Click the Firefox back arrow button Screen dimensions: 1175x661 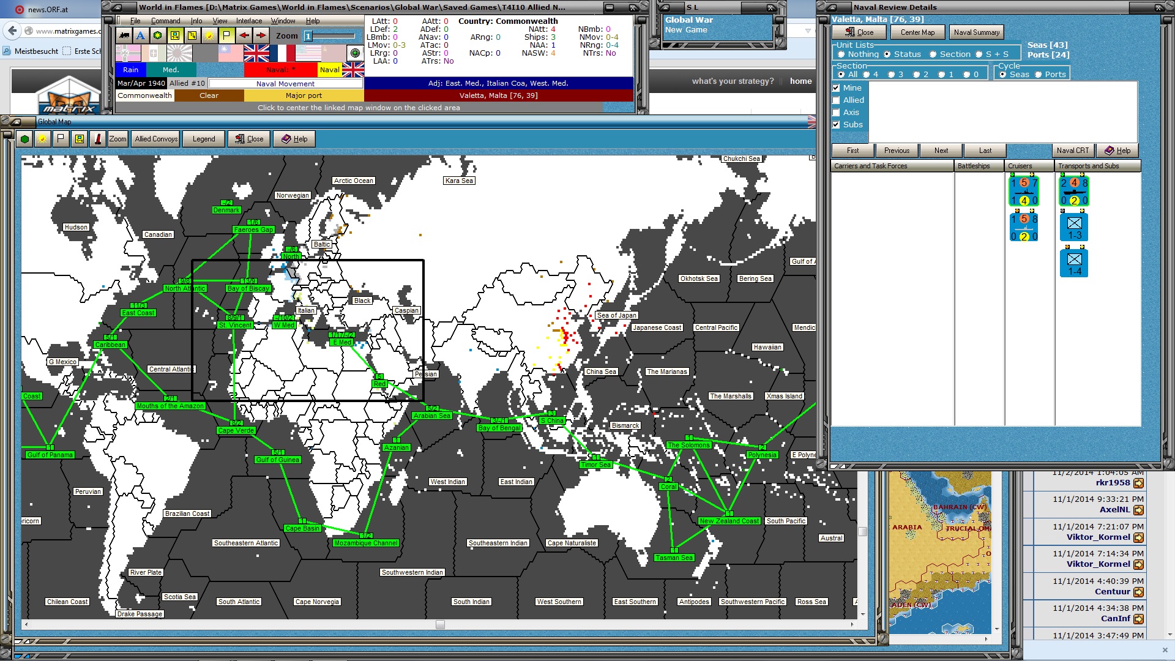tap(12, 31)
